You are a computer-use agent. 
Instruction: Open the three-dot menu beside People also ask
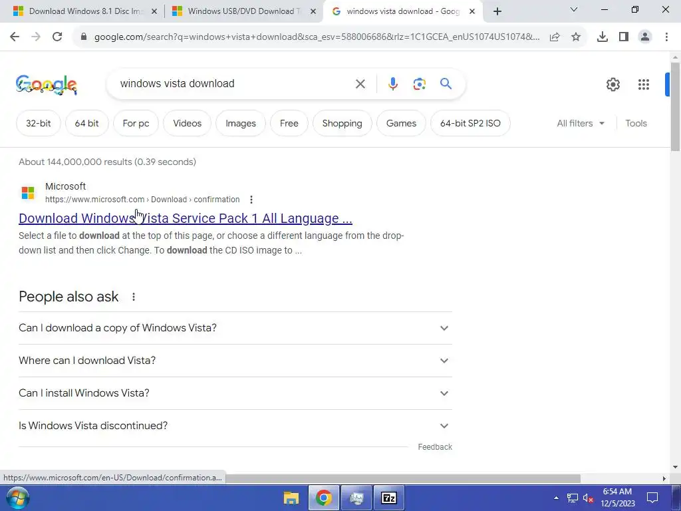pyautogui.click(x=133, y=297)
